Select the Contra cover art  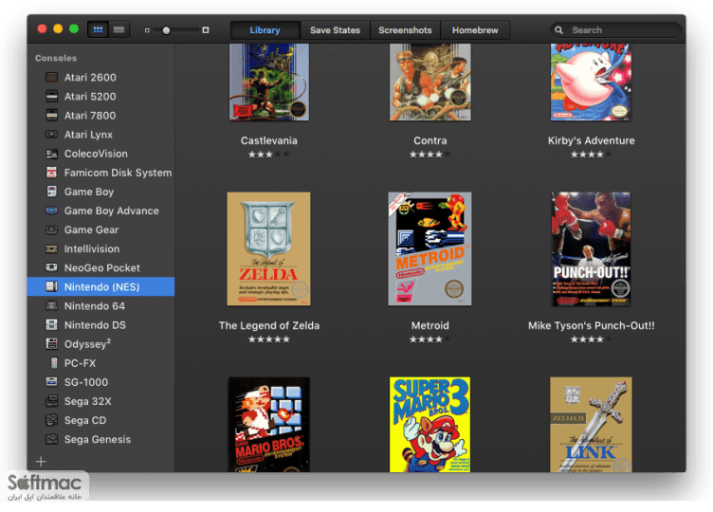[x=430, y=82]
